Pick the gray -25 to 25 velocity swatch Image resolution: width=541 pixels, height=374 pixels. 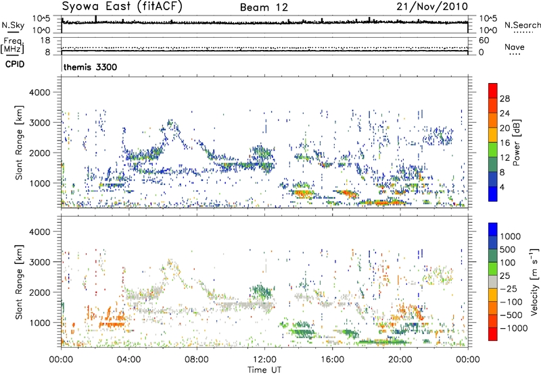[493, 282]
